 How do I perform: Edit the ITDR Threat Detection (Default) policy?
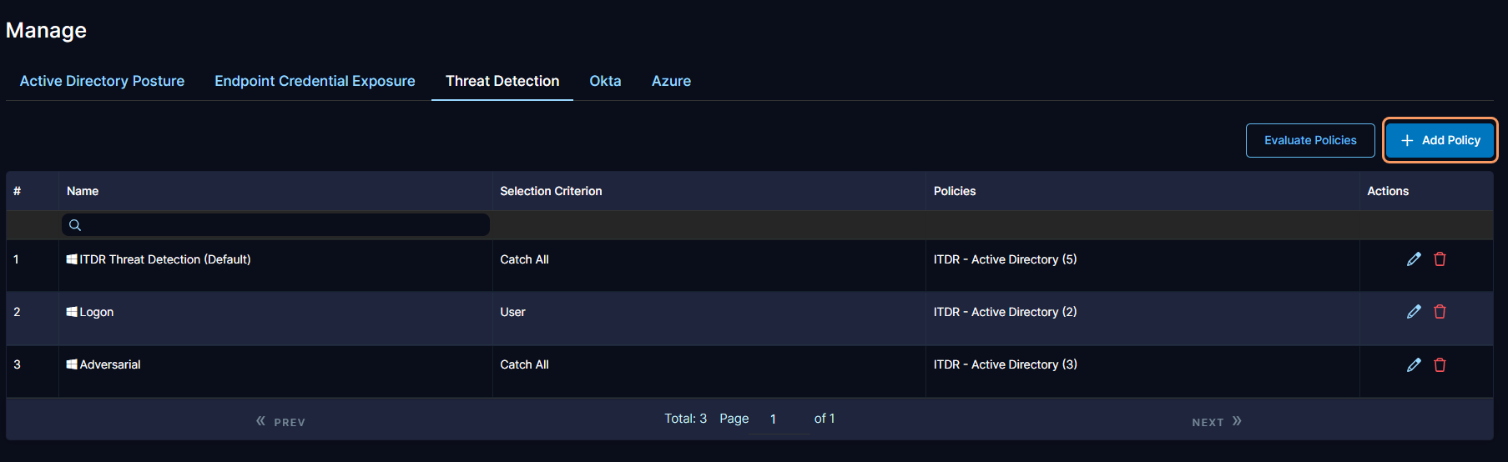[x=1414, y=259]
